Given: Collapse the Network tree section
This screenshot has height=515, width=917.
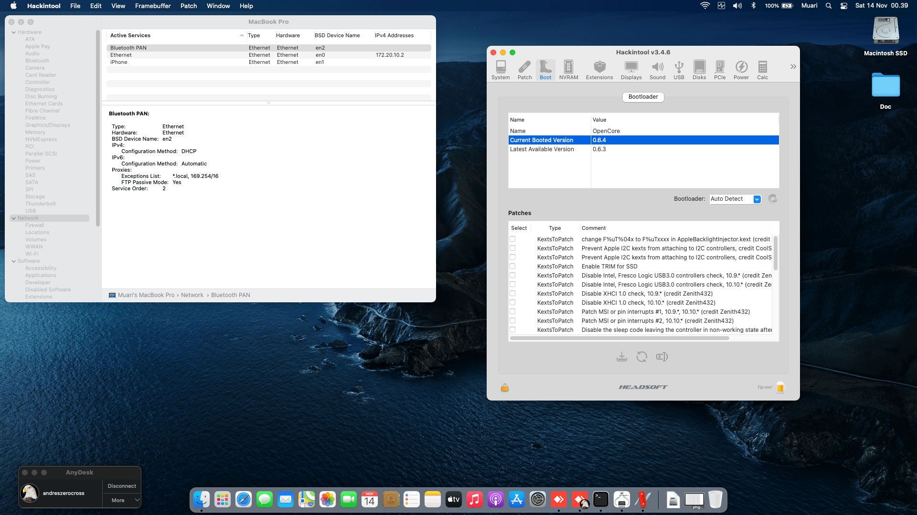Looking at the screenshot, I should [14, 218].
